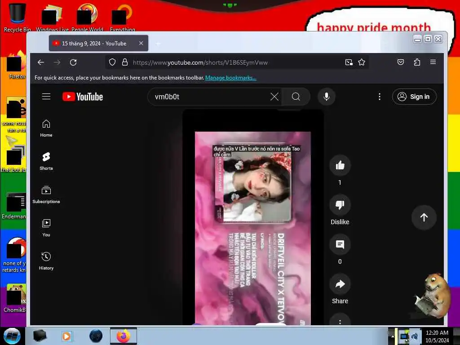Open the YouTube guide hamburger menu

46,97
